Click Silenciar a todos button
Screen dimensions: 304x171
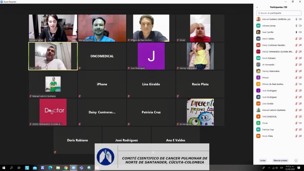coord(280,161)
